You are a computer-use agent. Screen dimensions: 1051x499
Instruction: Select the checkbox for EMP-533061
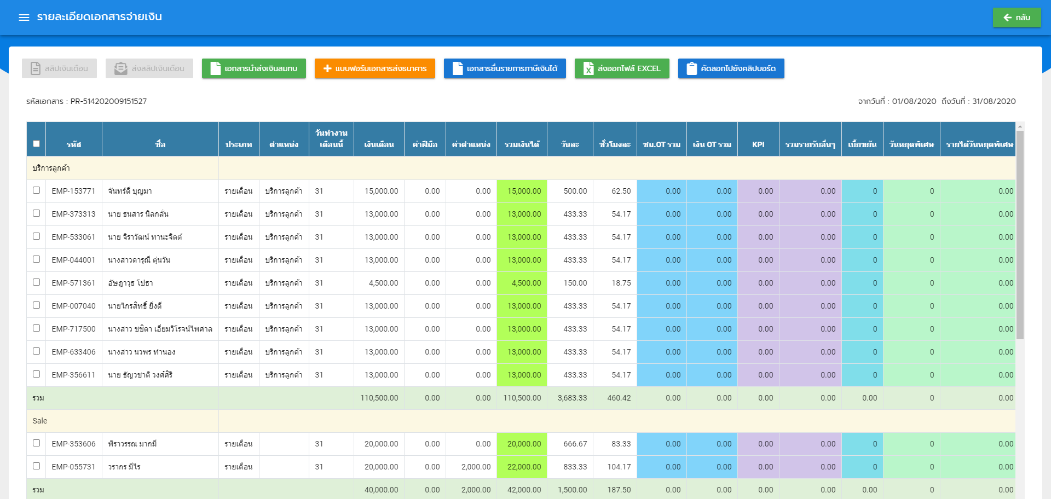pyautogui.click(x=36, y=236)
